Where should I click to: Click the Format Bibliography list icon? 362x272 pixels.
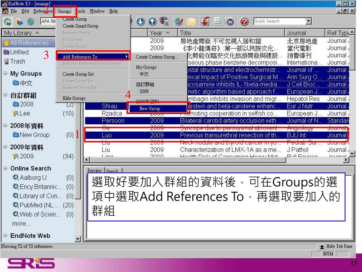(218, 22)
